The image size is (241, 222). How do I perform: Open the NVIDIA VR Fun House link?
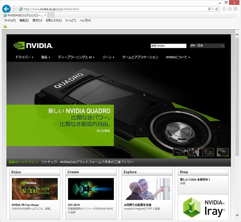25,205
